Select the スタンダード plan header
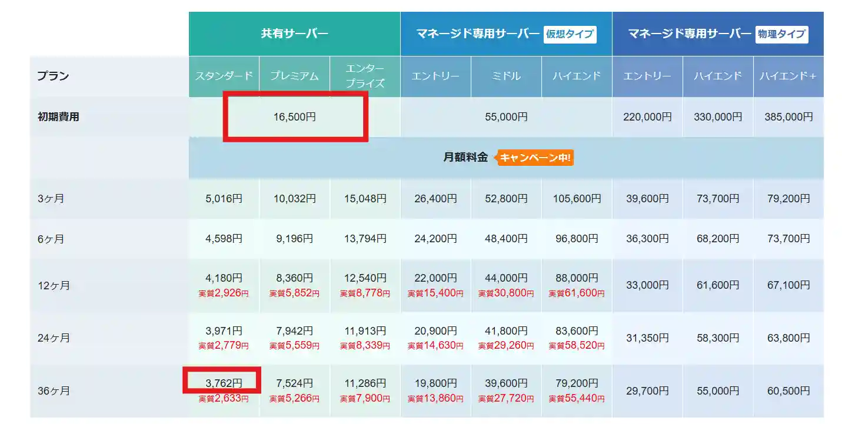The height and width of the screenshot is (424, 842). [x=224, y=76]
